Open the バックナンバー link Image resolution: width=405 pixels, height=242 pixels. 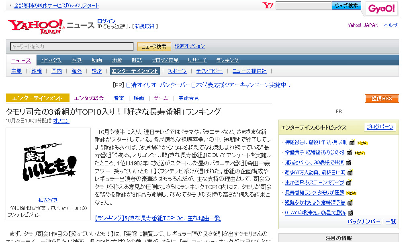364,222
